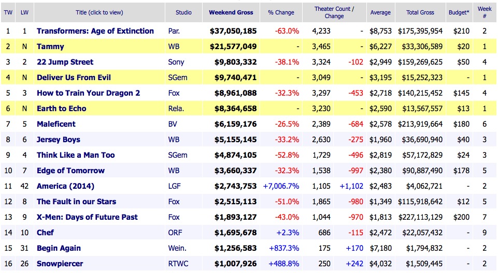Open Deliver Us From Evil link
This screenshot has width=498, height=273.
[74, 78]
